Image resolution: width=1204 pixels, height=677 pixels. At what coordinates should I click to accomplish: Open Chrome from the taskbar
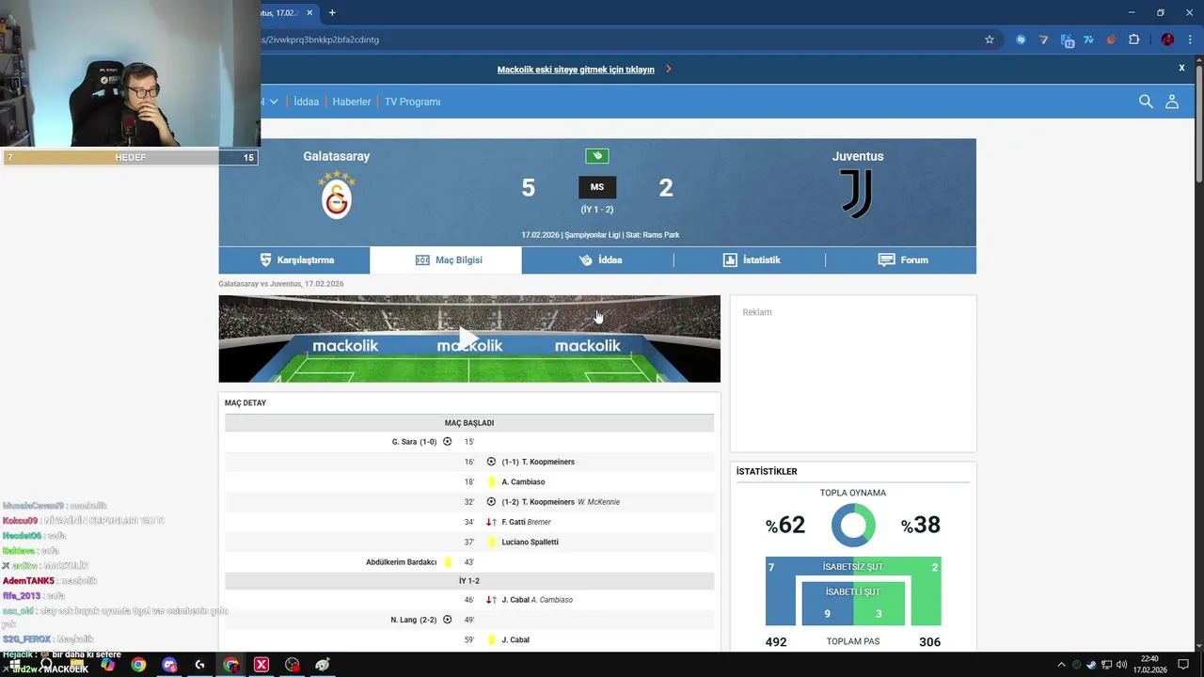pyautogui.click(x=138, y=665)
